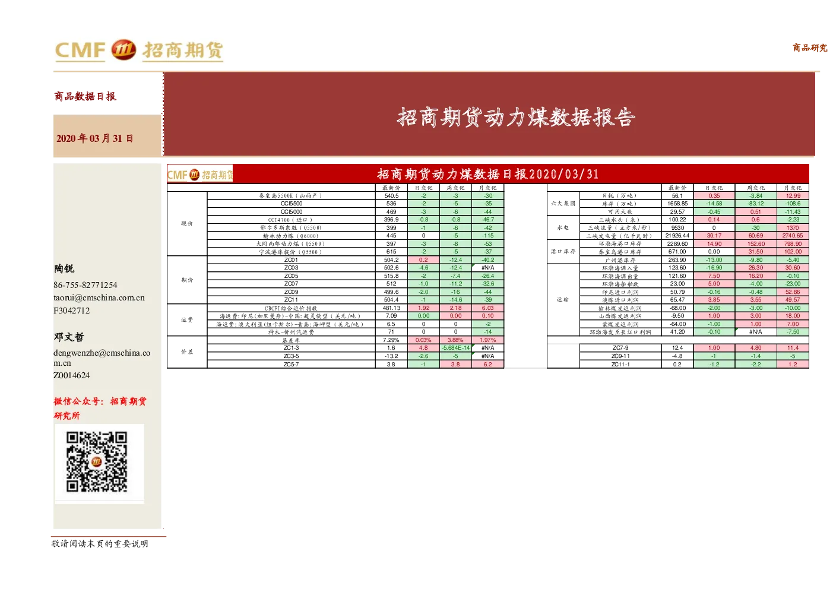Click the '商品数据日报' heading
This screenshot has height=589, width=833.
[85, 96]
